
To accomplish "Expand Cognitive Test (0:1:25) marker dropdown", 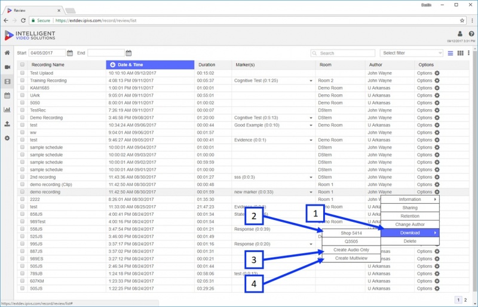I will (311, 80).
